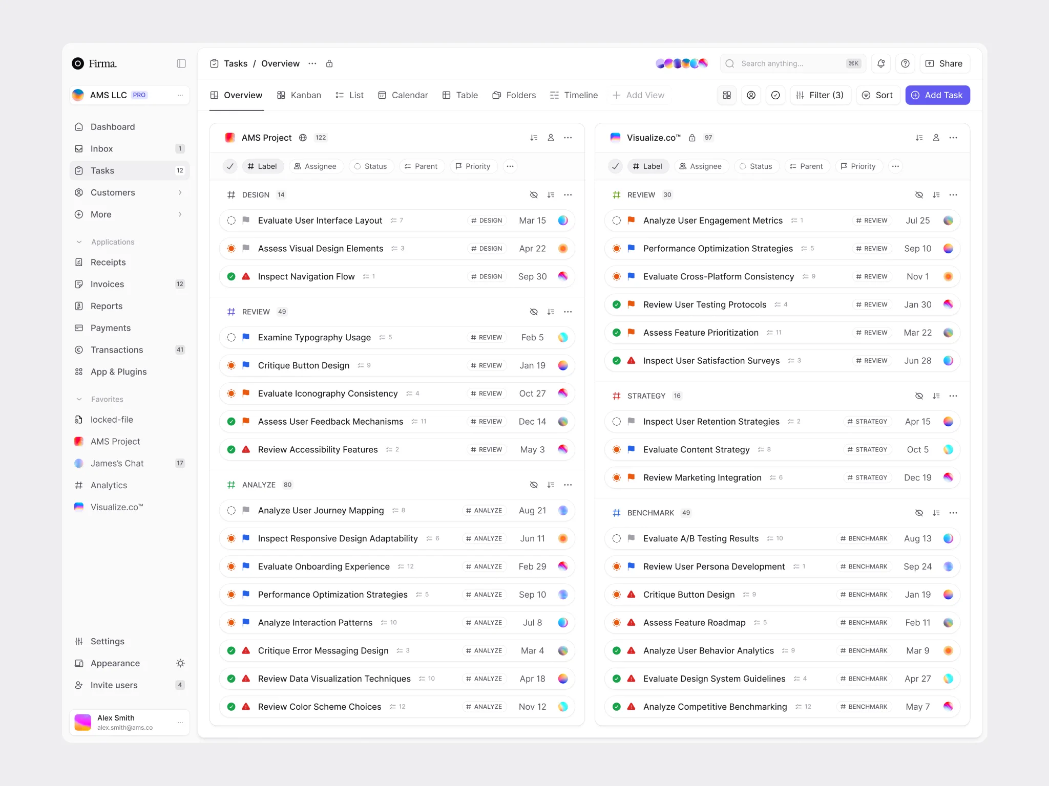
Task: Toggle Appearance light mode sun icon
Action: point(180,663)
